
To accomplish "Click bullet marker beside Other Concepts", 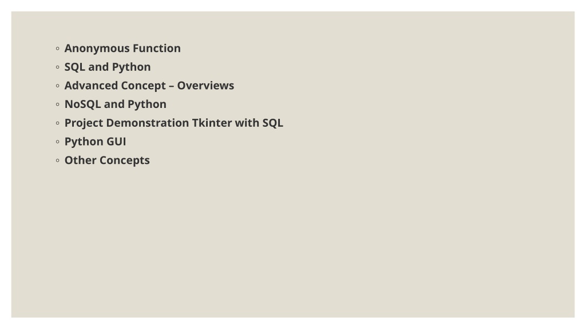I will click(x=58, y=161).
